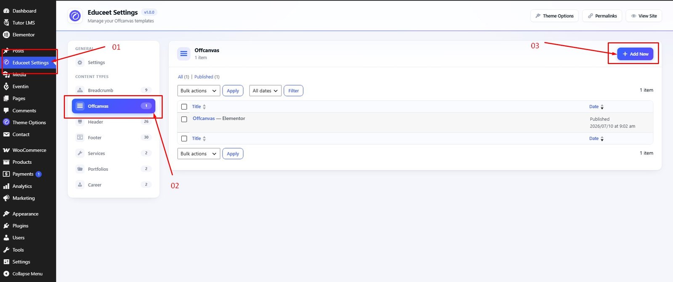Open the top Bulk actions dropdown
Screen dimensions: 673x282
point(199,91)
